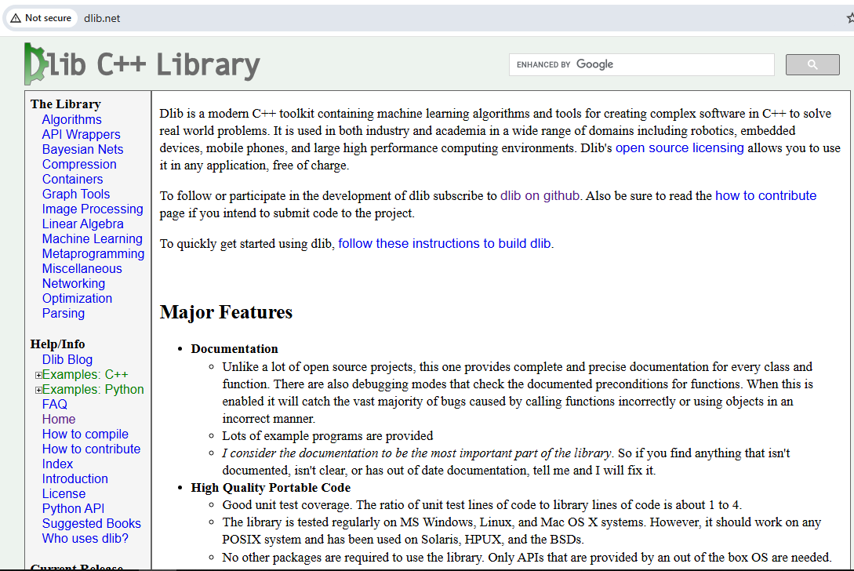Screen dimensions: 854x571
Task: Click the Dlib C++ Library logo
Action: click(x=143, y=64)
